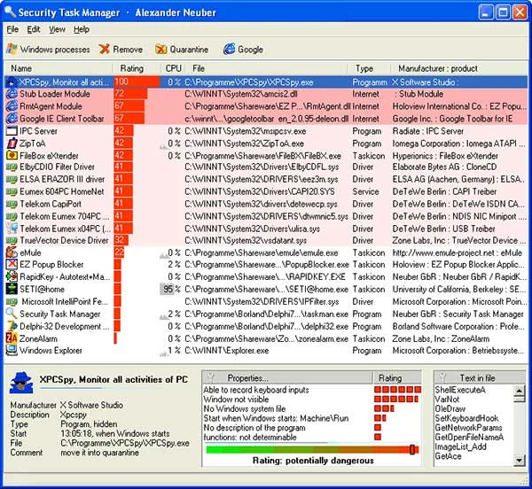
Task: Sort by the Name column header
Action: [58, 68]
